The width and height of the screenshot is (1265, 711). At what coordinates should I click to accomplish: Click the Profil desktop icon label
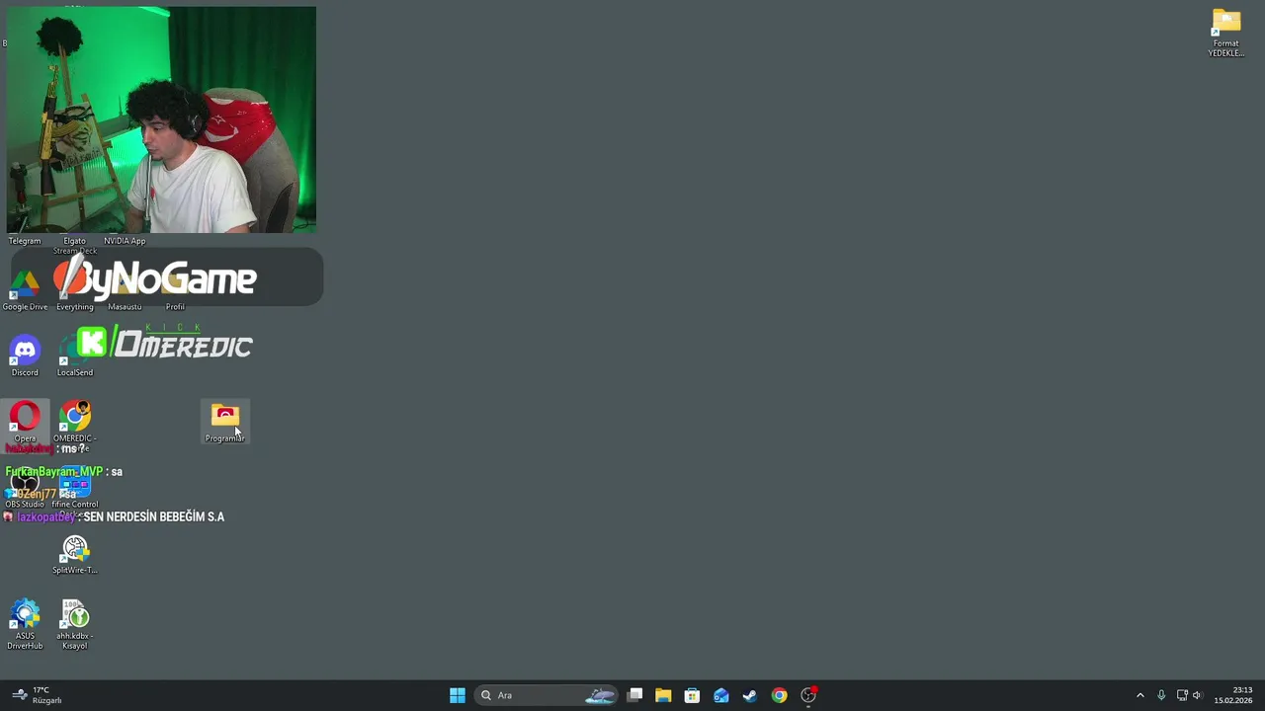tap(175, 307)
